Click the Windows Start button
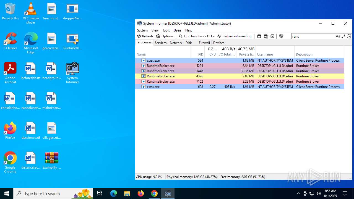Image resolution: width=354 pixels, height=199 pixels. [x=7, y=193]
